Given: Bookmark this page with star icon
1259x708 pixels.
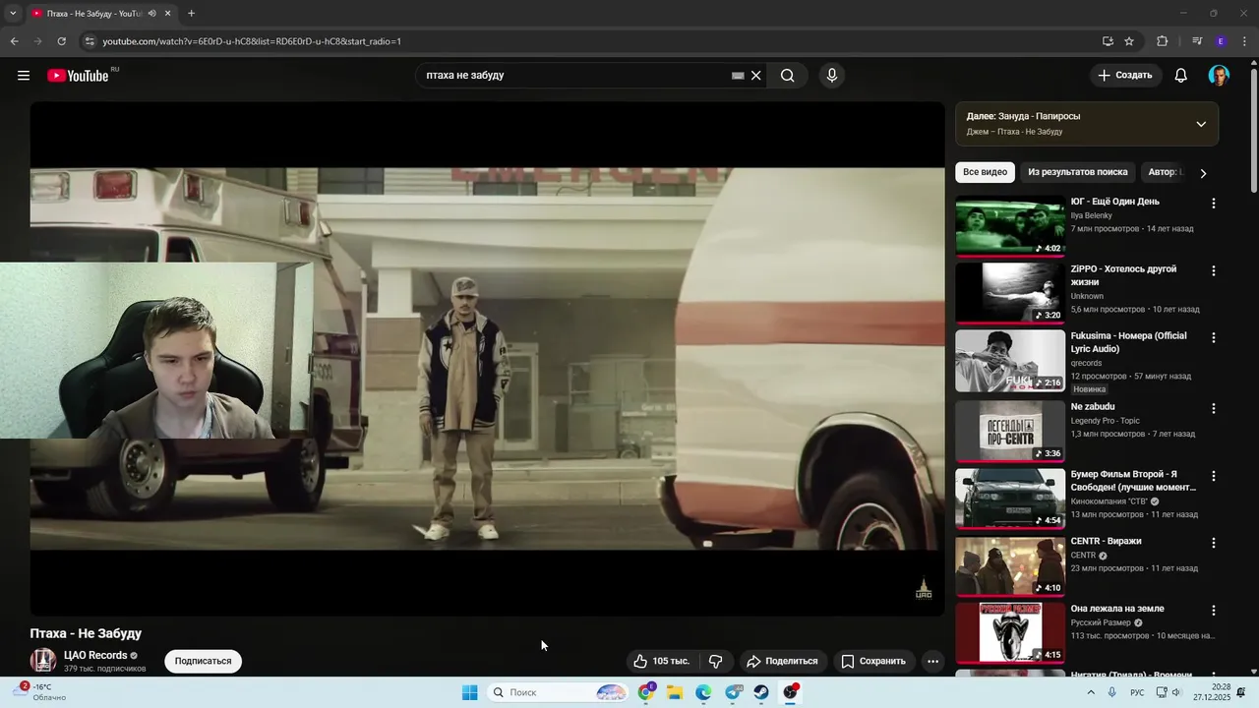Looking at the screenshot, I should point(1129,41).
